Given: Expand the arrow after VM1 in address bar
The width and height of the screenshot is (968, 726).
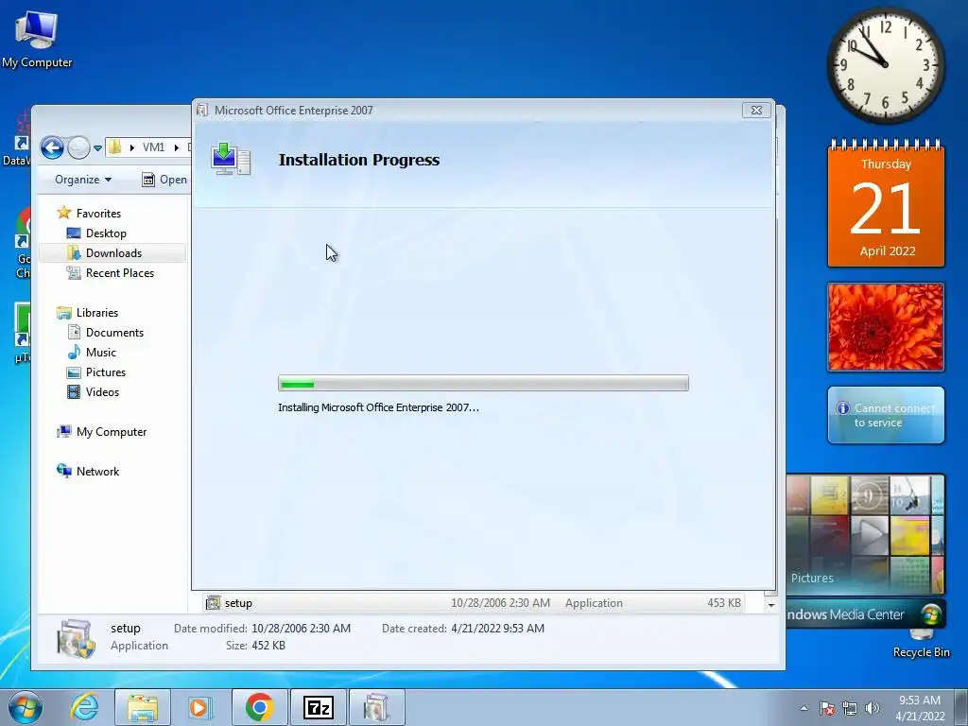Looking at the screenshot, I should pos(177,147).
